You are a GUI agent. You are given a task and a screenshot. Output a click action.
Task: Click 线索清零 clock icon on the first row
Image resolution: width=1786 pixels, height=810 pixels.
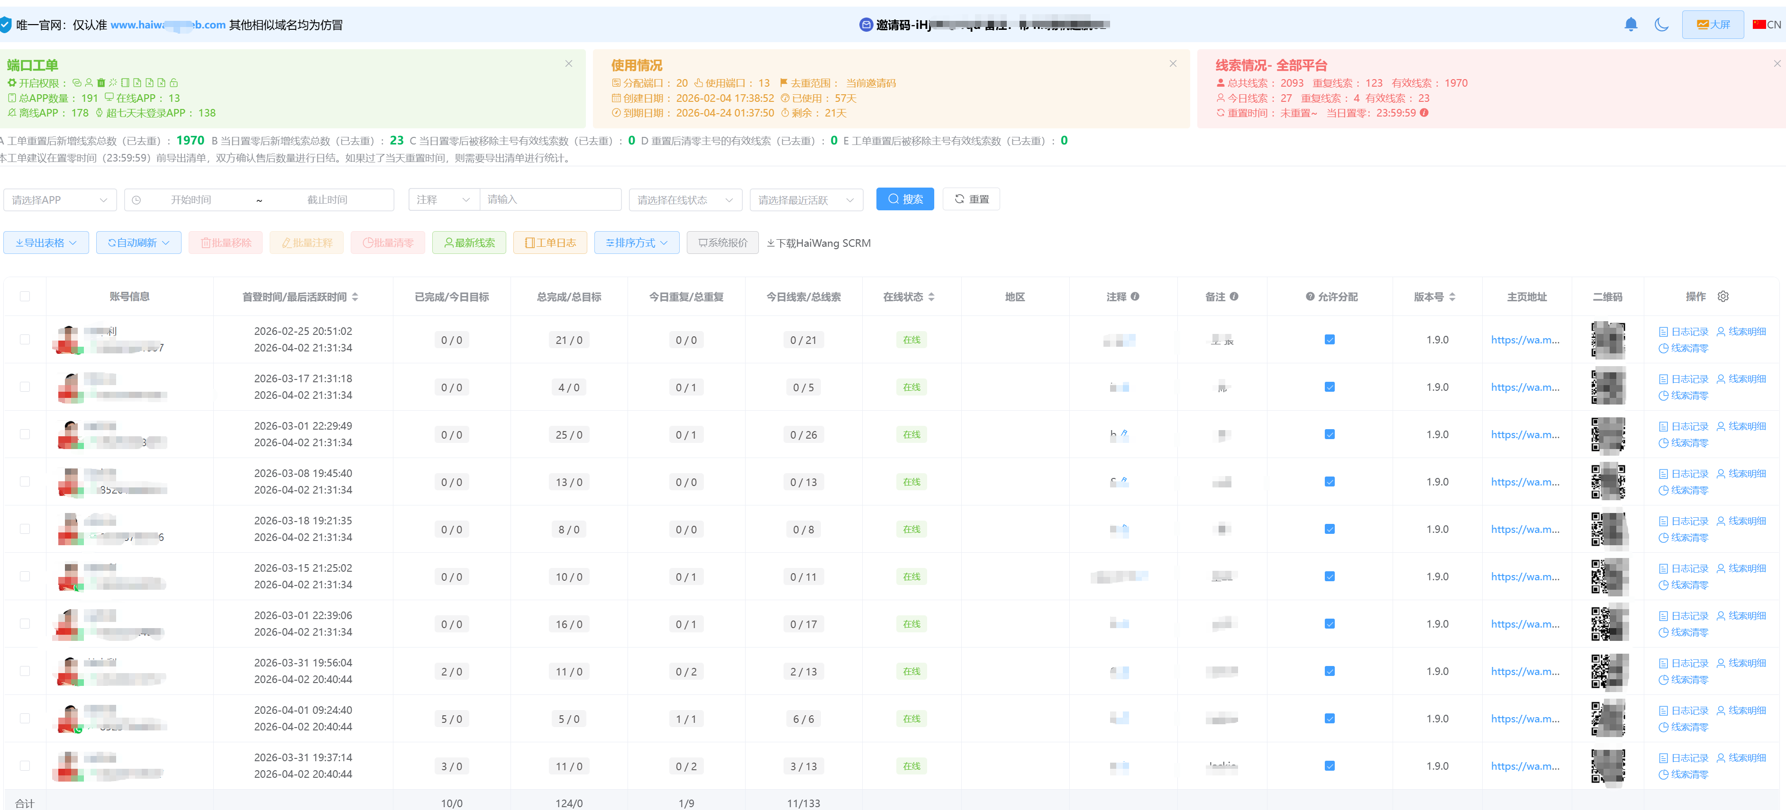1665,348
